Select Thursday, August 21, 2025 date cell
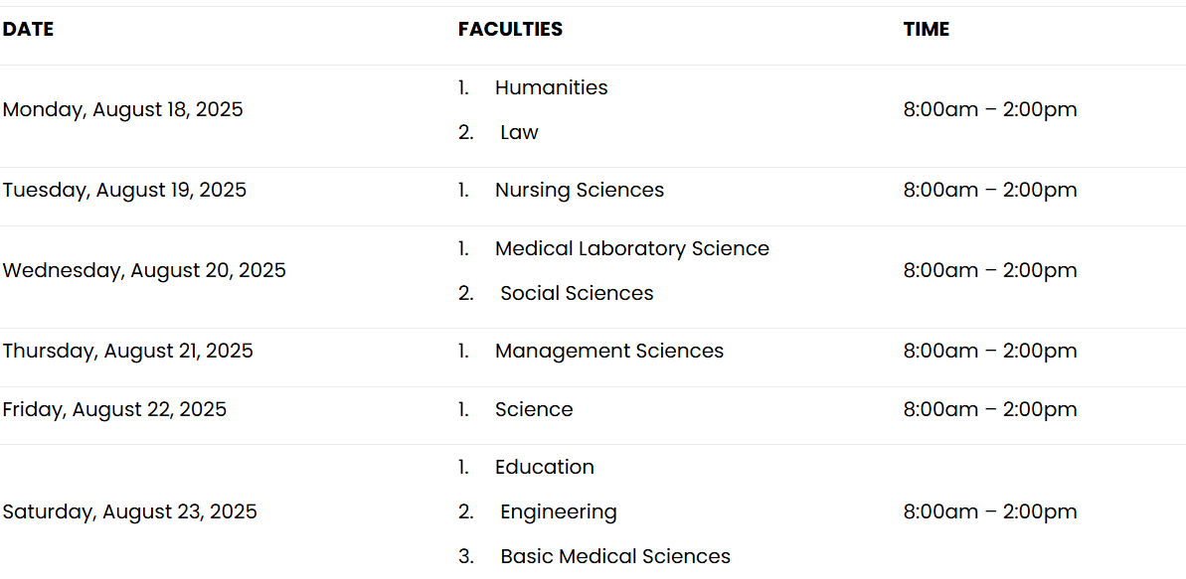This screenshot has width=1186, height=579. click(128, 351)
